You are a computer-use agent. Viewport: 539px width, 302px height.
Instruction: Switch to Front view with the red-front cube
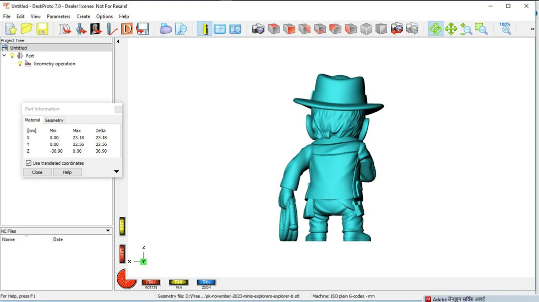289,29
